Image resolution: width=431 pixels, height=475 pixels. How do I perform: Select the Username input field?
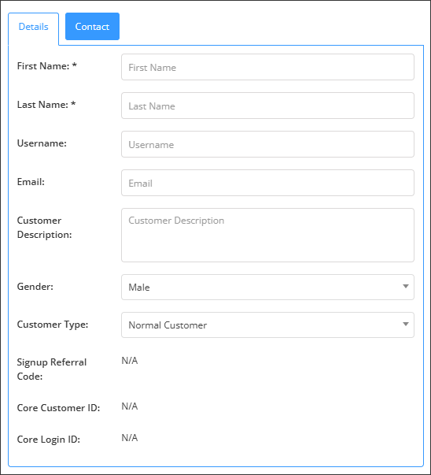click(267, 144)
